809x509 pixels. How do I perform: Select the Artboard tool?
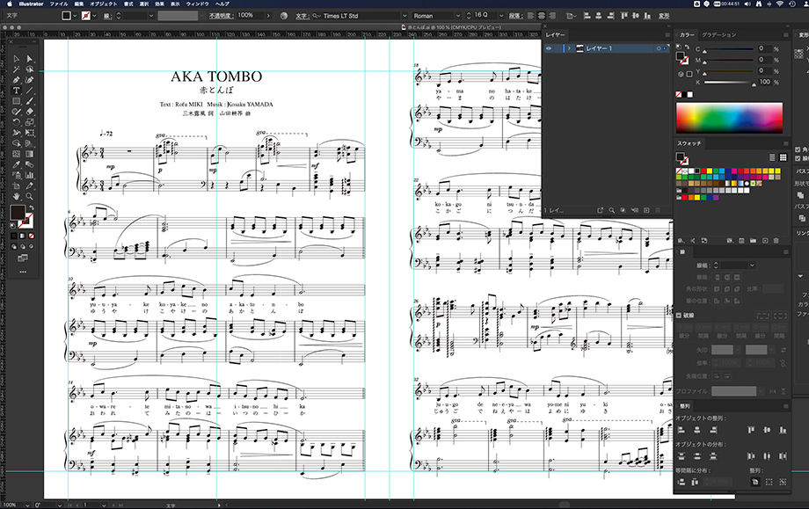point(17,185)
